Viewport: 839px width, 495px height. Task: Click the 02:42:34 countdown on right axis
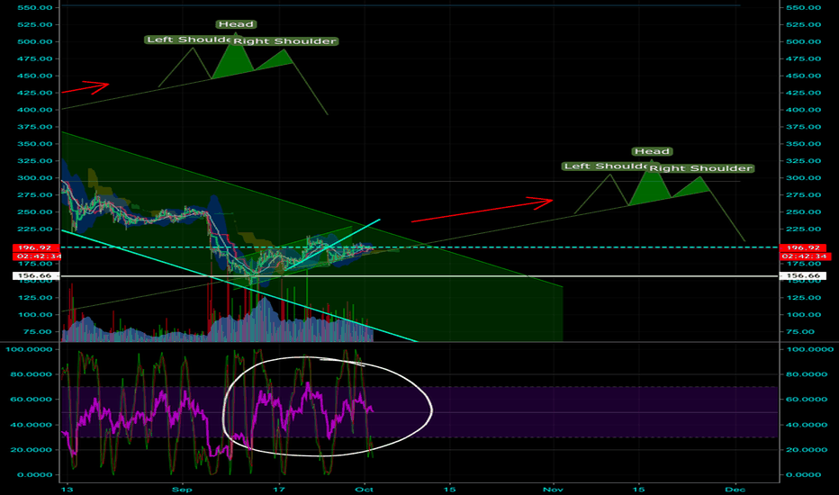804,256
